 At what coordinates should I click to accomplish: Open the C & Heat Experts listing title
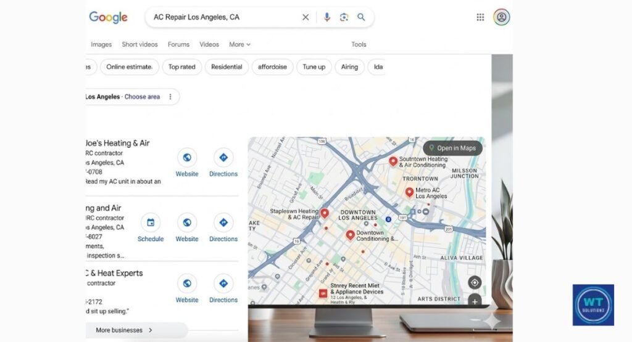click(x=114, y=273)
